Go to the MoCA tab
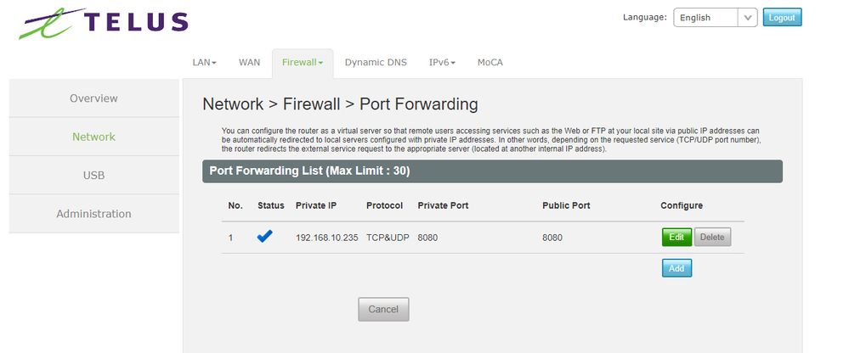The width and height of the screenshot is (849, 353). click(490, 62)
